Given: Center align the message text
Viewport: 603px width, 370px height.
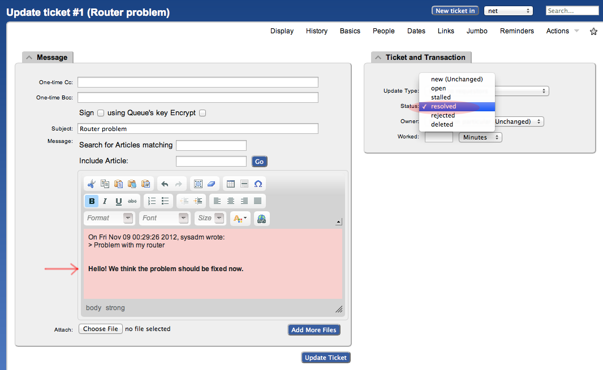Looking at the screenshot, I should (x=231, y=201).
